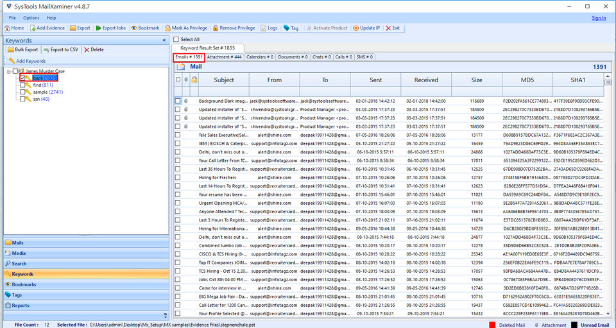The image size is (616, 328).
Task: Click the Remove Privilege toolbar icon
Action: coord(216,28)
